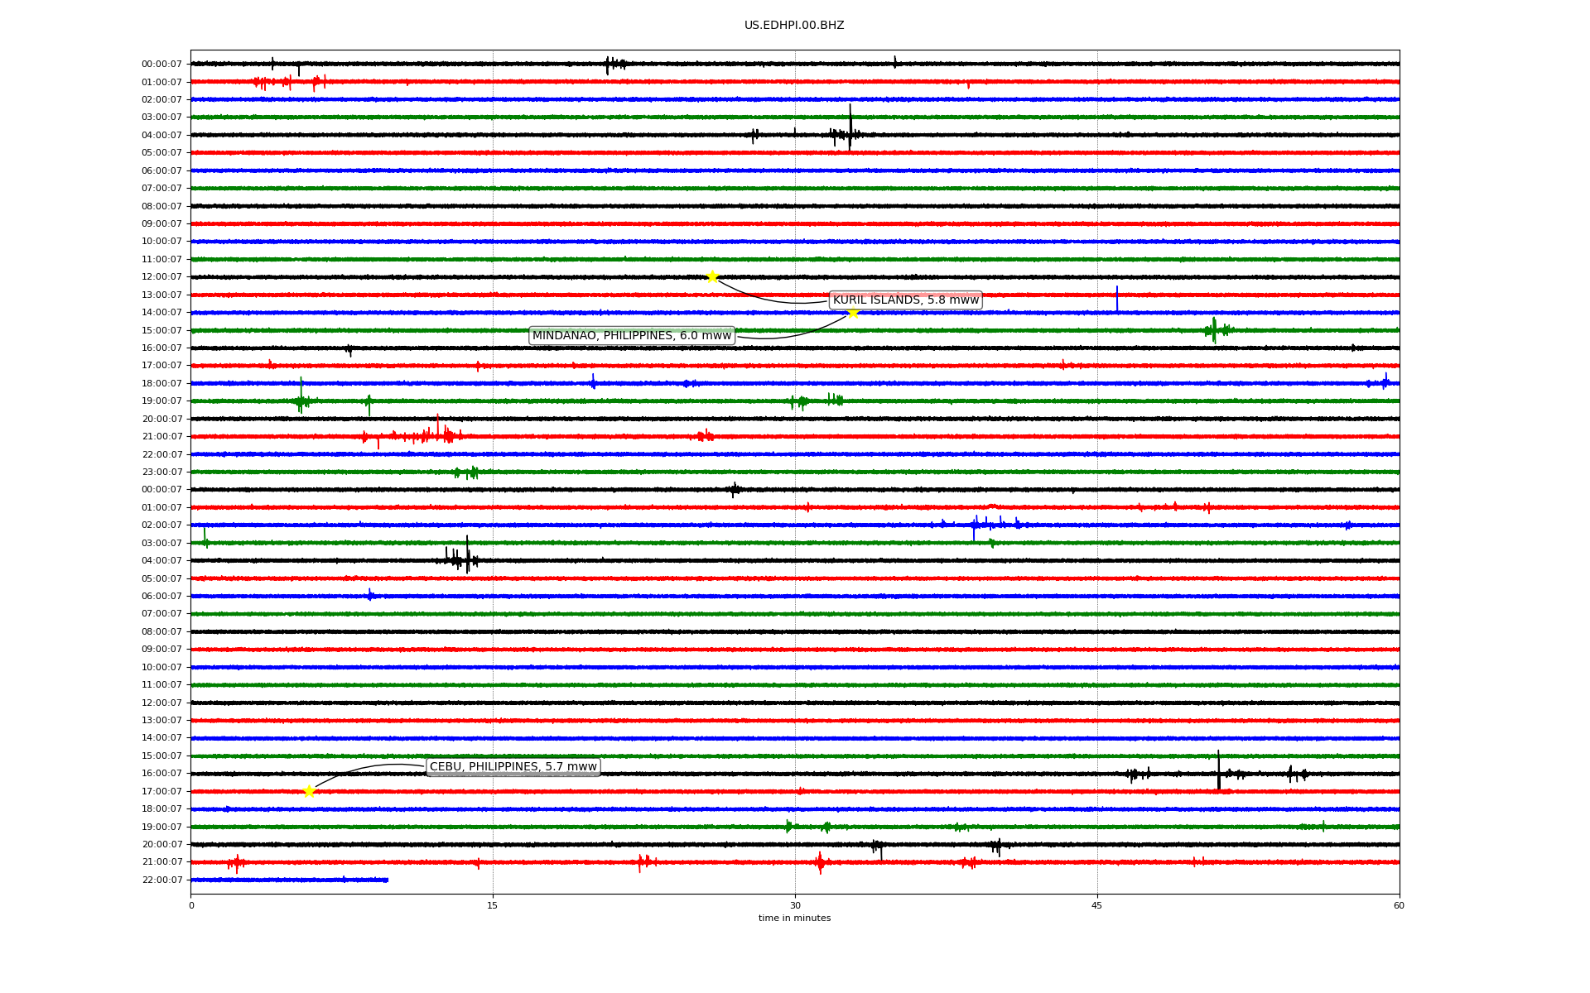This screenshot has height=993, width=1590.
Task: Click the end of the short final blue trace
Action: (387, 880)
